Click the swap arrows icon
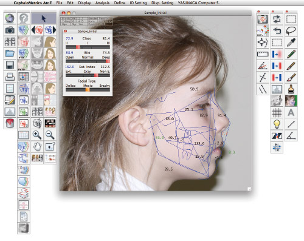The image size is (304, 241). 277,19
